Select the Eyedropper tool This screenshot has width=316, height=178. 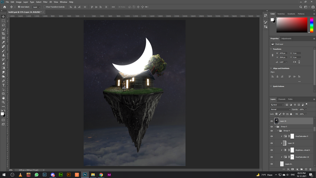point(3,42)
